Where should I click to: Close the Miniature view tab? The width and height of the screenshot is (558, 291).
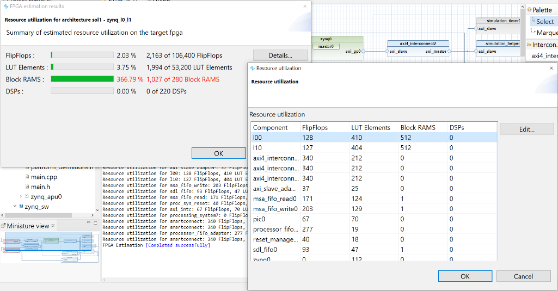click(x=53, y=225)
